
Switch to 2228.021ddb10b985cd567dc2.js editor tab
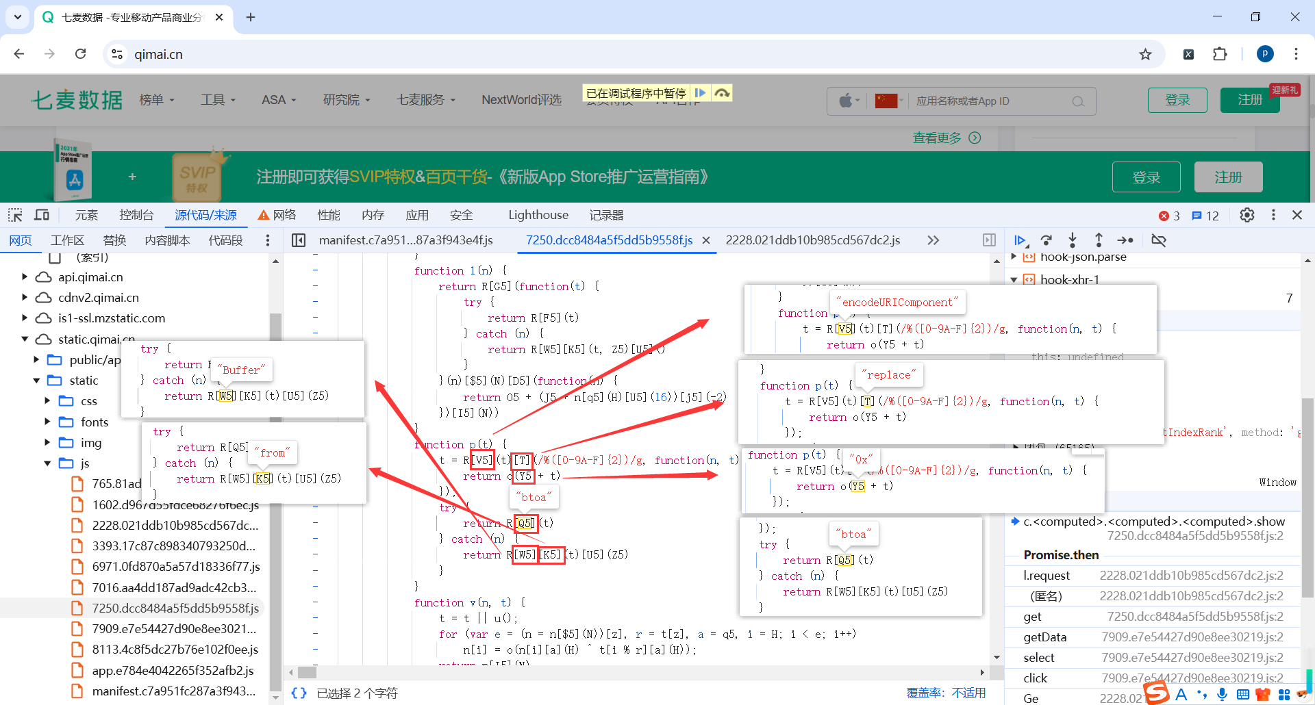coord(813,240)
